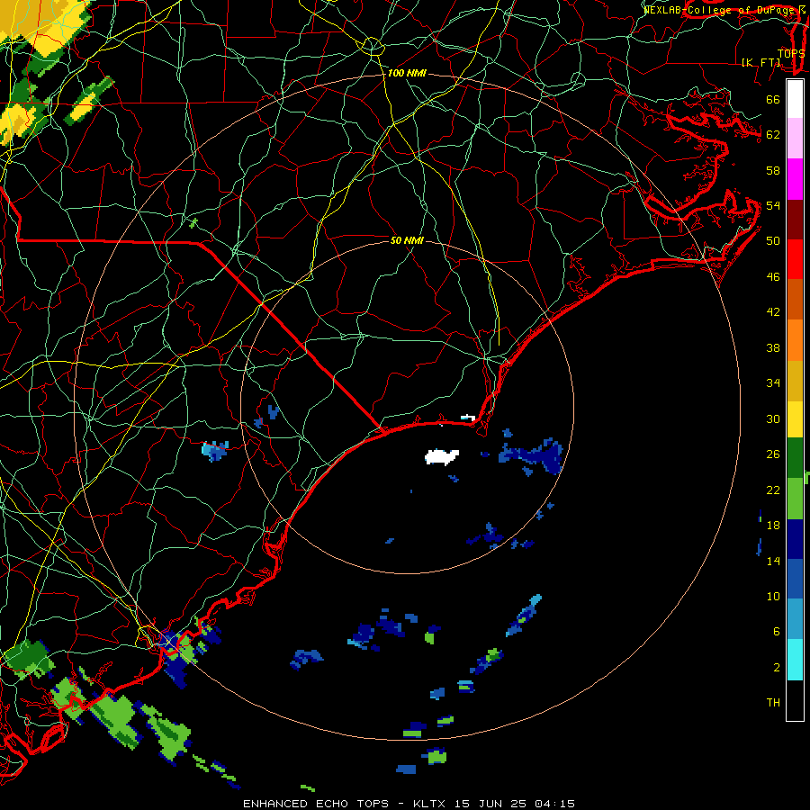Image resolution: width=810 pixels, height=810 pixels.
Task: Click the medium blue legend swatch
Action: (x=795, y=579)
